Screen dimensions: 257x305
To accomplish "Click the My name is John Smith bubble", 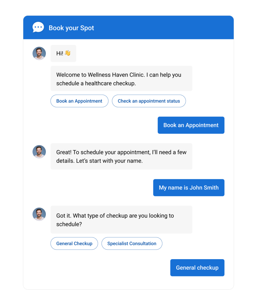I will click(189, 188).
